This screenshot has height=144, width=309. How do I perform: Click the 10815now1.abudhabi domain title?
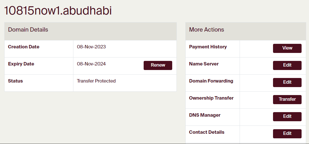pyautogui.click(x=58, y=11)
